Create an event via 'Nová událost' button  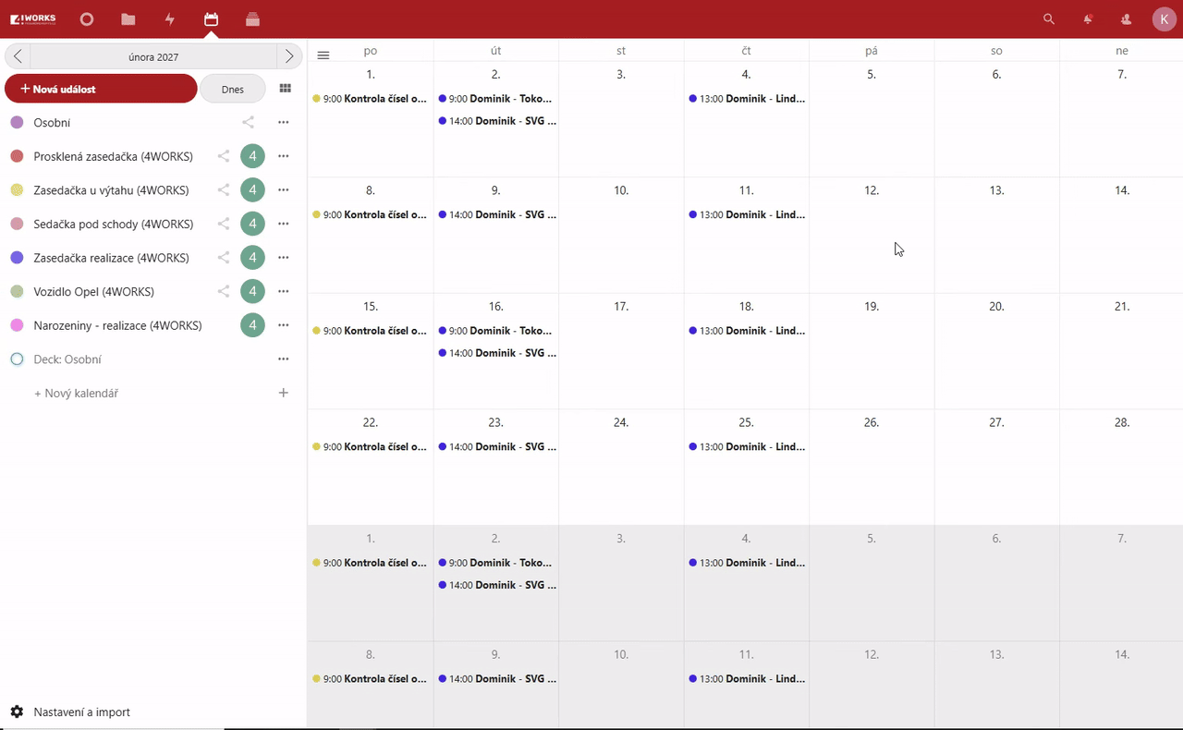click(100, 88)
